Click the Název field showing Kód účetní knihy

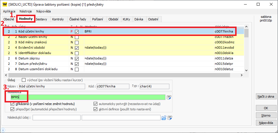coord(52,86)
